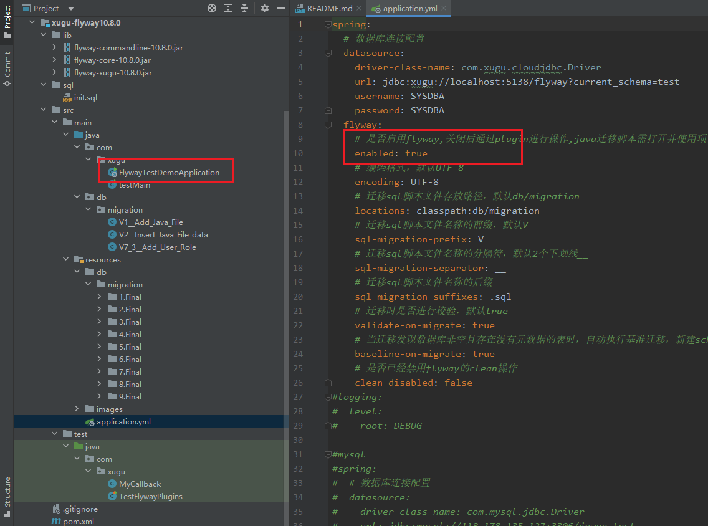This screenshot has width=708, height=526.
Task: Expand the images folder
Action: [x=77, y=409]
